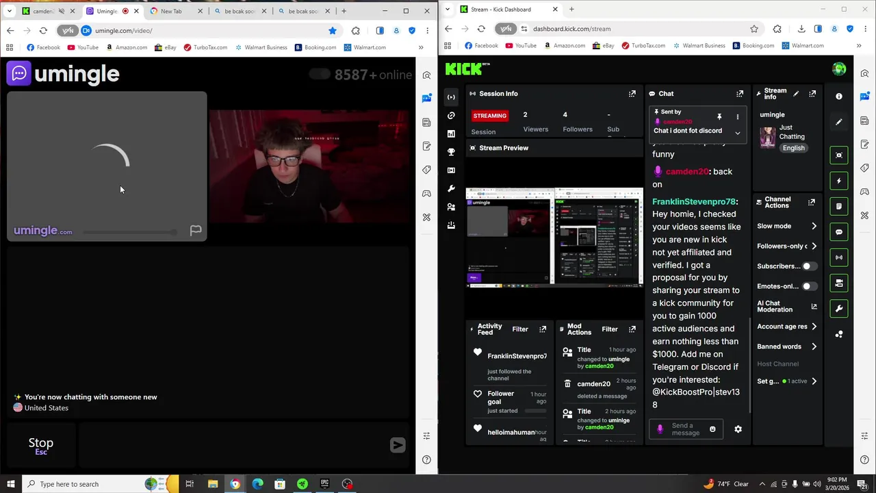Open the tab search dropdown in Kick window
The image size is (876, 493).
pos(447,10)
